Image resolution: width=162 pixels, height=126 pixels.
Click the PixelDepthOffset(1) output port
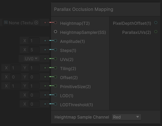pyautogui.click(x=156, y=22)
